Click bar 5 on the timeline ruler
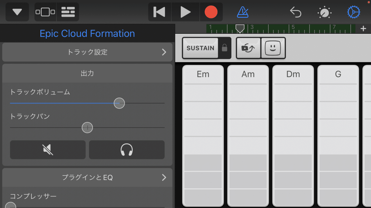This screenshot has height=208, width=371. pyautogui.click(x=293, y=27)
